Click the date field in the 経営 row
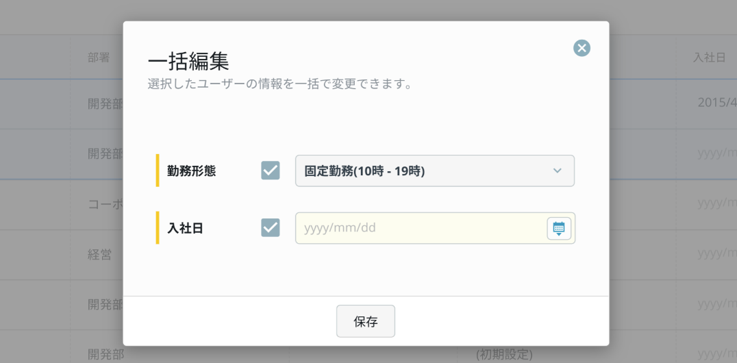The width and height of the screenshot is (737, 363). click(x=717, y=254)
